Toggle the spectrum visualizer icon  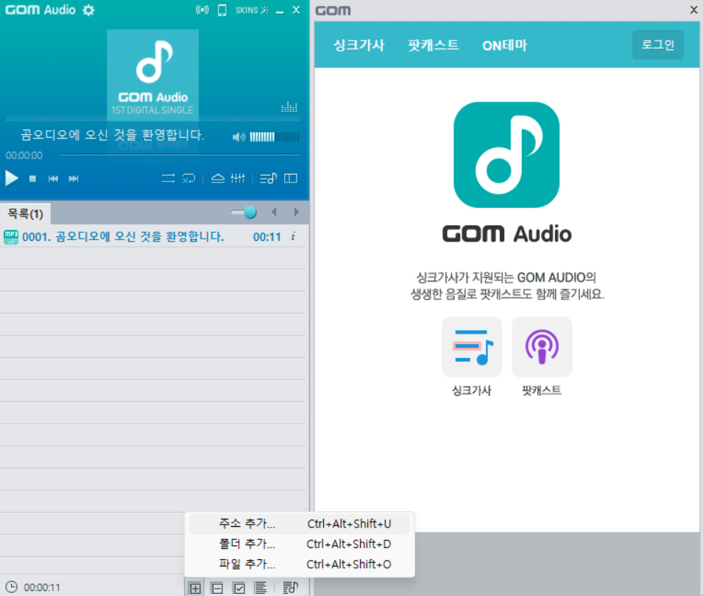click(289, 108)
